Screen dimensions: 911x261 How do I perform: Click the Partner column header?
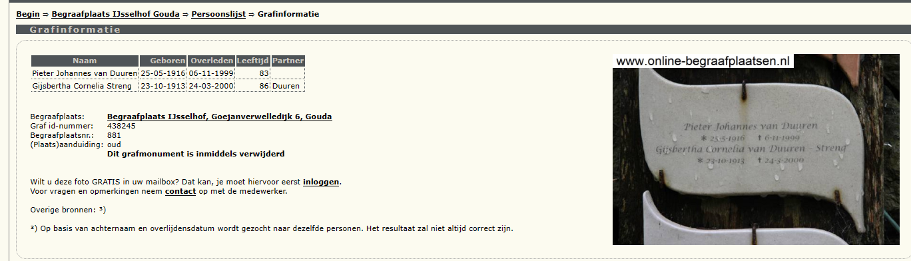(x=288, y=61)
